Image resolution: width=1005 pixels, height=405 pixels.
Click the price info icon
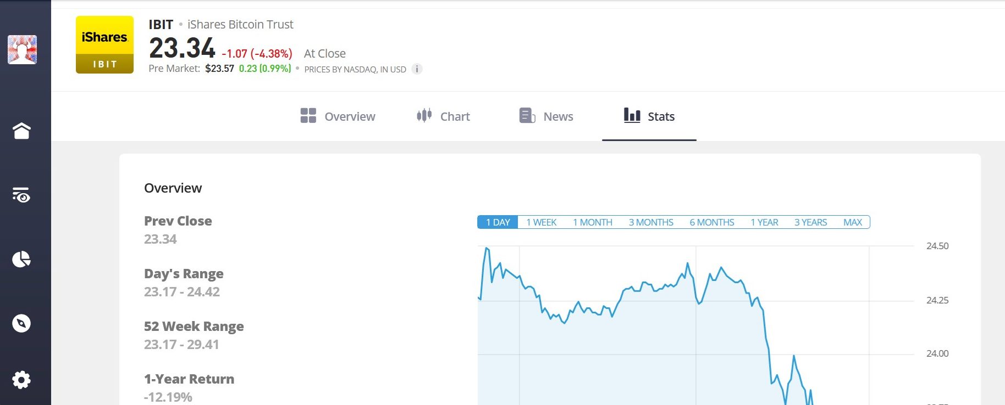tap(417, 69)
